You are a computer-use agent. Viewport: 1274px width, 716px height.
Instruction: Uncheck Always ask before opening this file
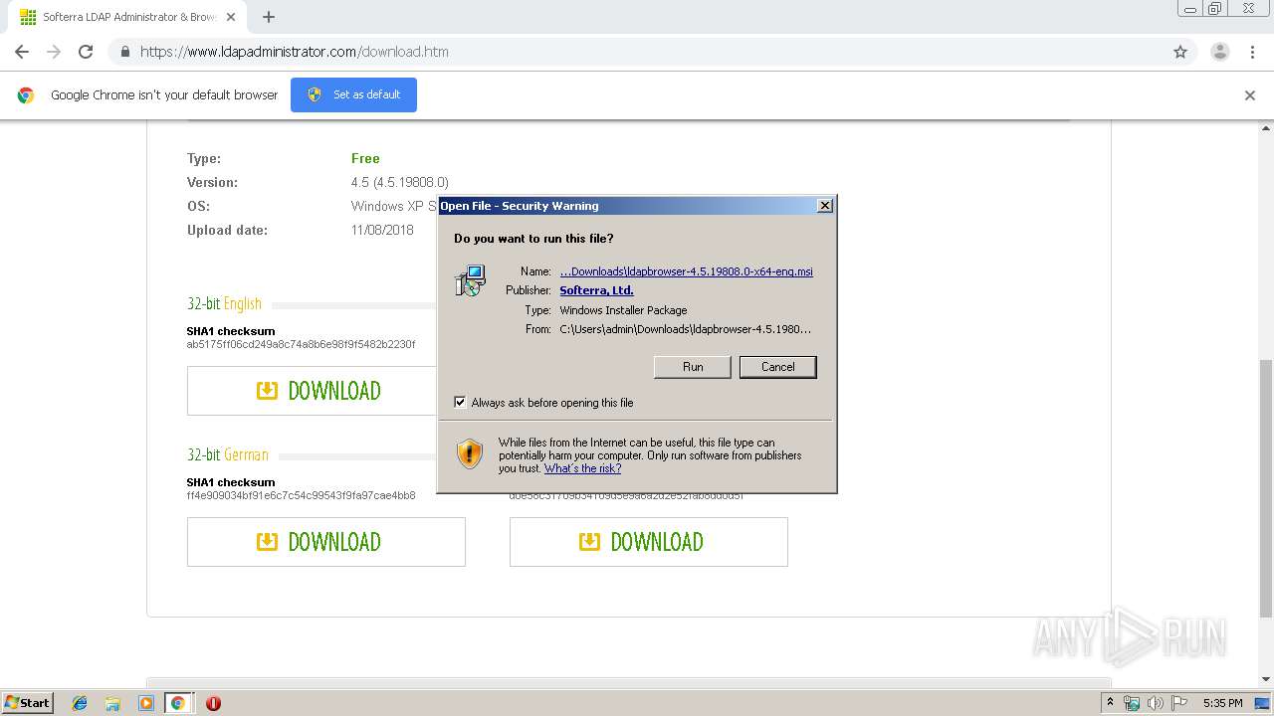[x=460, y=403]
